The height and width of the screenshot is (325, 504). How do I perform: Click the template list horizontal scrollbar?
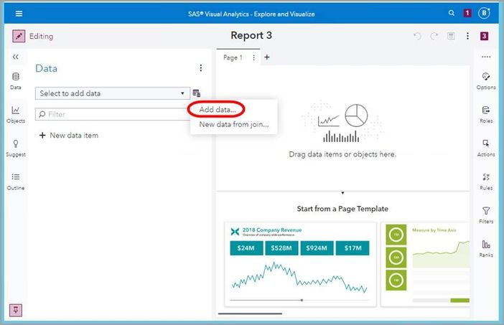pyautogui.click(x=250, y=314)
